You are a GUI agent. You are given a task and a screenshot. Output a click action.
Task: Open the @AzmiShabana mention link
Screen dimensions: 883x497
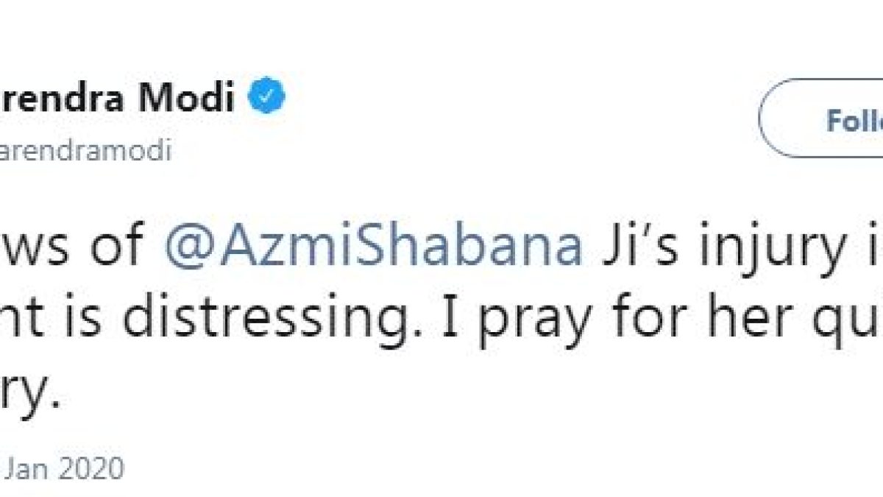374,246
